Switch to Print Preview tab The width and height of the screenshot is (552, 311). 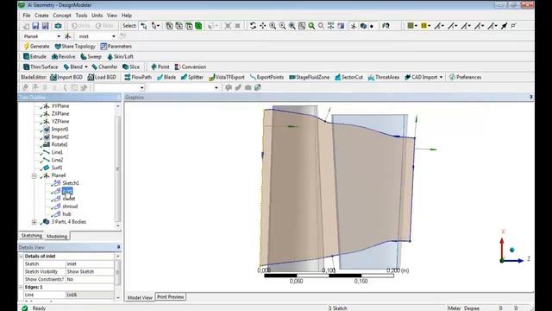pos(171,297)
